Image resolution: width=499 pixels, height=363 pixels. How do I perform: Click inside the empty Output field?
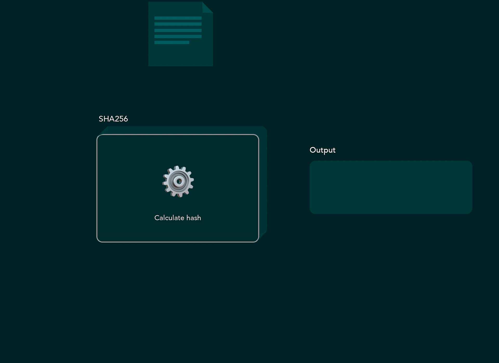click(391, 187)
